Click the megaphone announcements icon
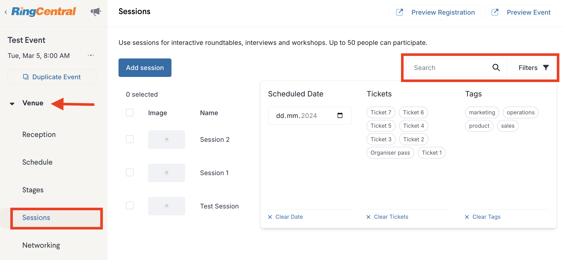Viewport: 564px width, 260px height. pyautogui.click(x=96, y=12)
